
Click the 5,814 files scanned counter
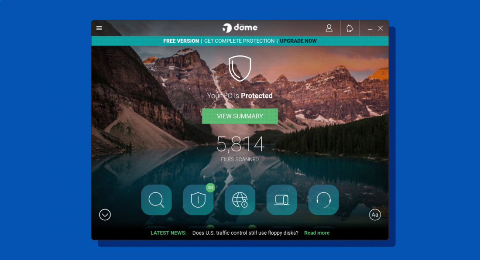[x=240, y=146]
